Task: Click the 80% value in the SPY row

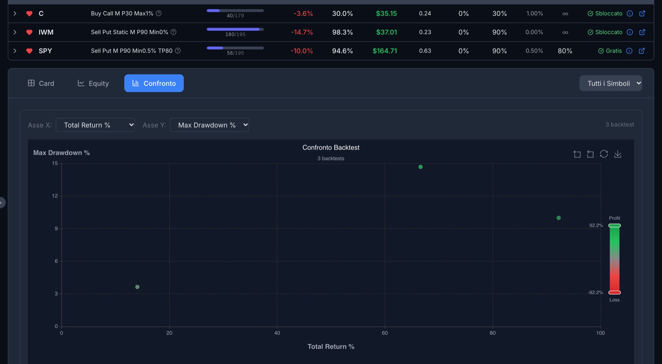Action: click(x=565, y=51)
